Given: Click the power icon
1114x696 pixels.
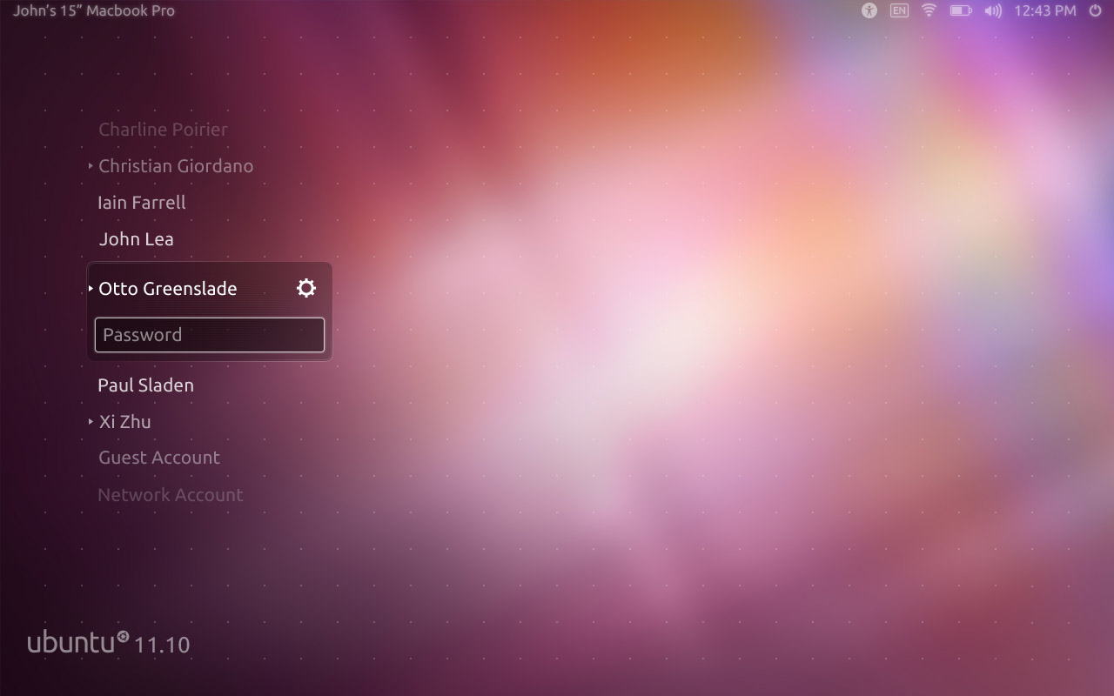Looking at the screenshot, I should 1094,10.
